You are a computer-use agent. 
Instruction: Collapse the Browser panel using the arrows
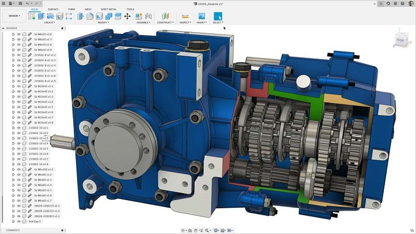[x=2, y=28]
